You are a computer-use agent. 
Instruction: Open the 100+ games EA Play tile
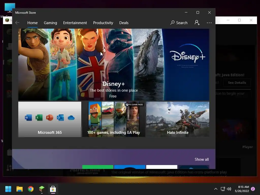[113, 119]
